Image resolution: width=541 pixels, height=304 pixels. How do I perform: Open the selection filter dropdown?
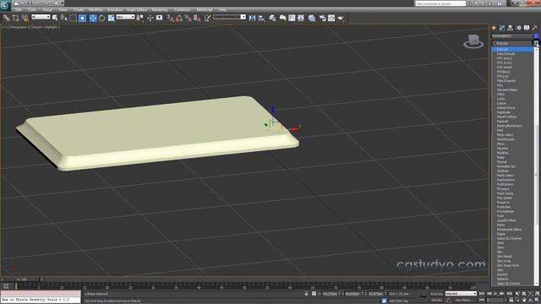click(41, 17)
